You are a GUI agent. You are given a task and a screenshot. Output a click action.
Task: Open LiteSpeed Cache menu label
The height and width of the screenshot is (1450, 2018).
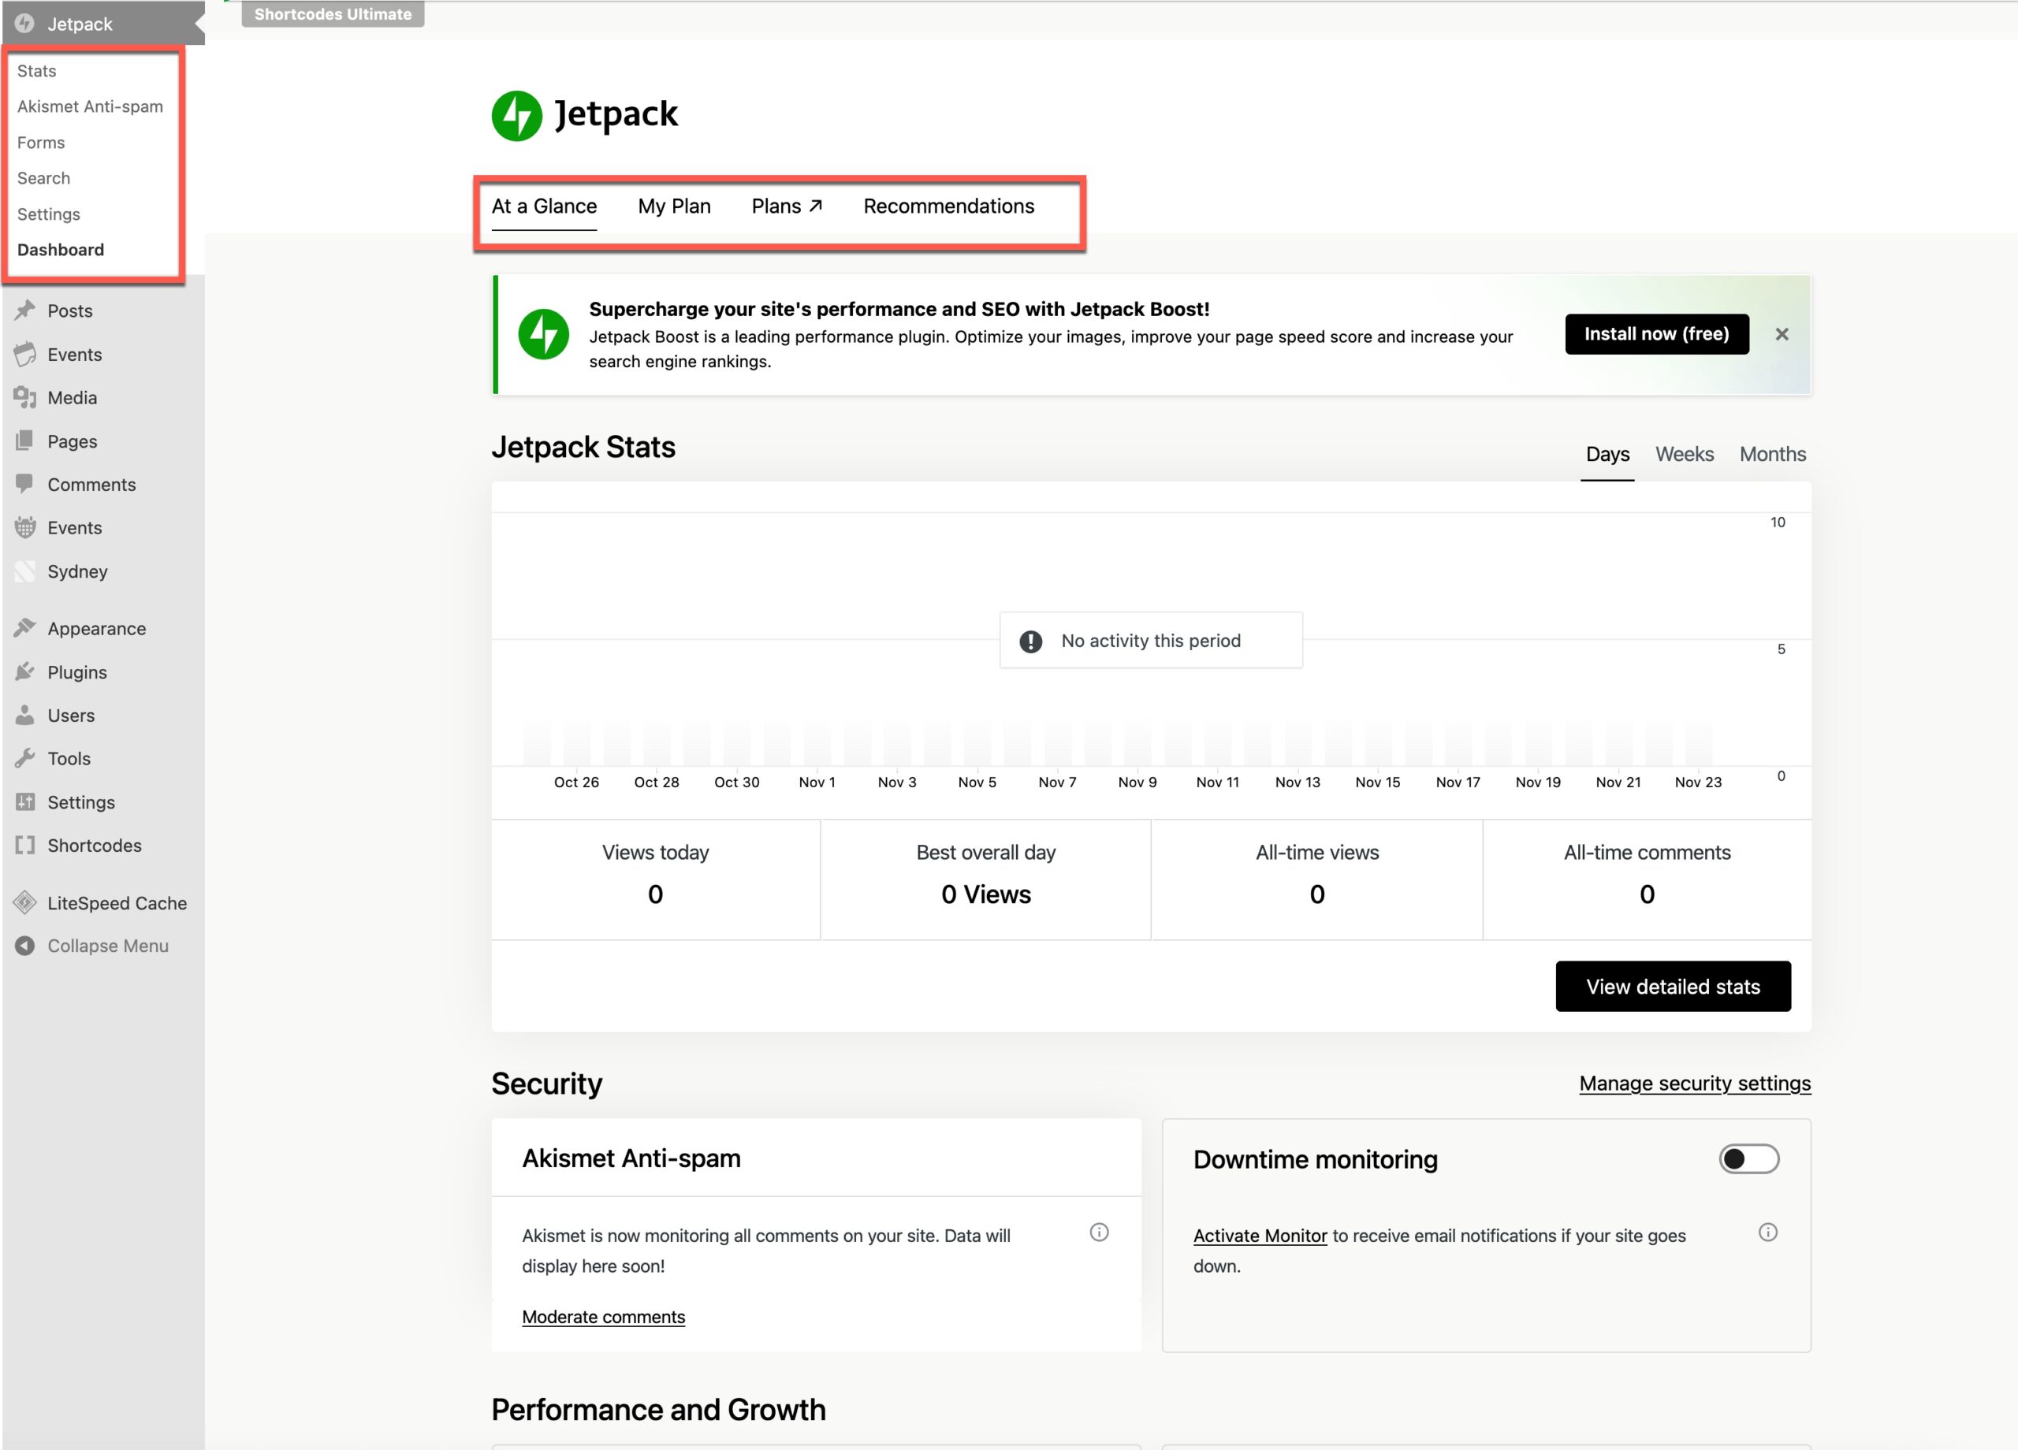click(x=117, y=903)
